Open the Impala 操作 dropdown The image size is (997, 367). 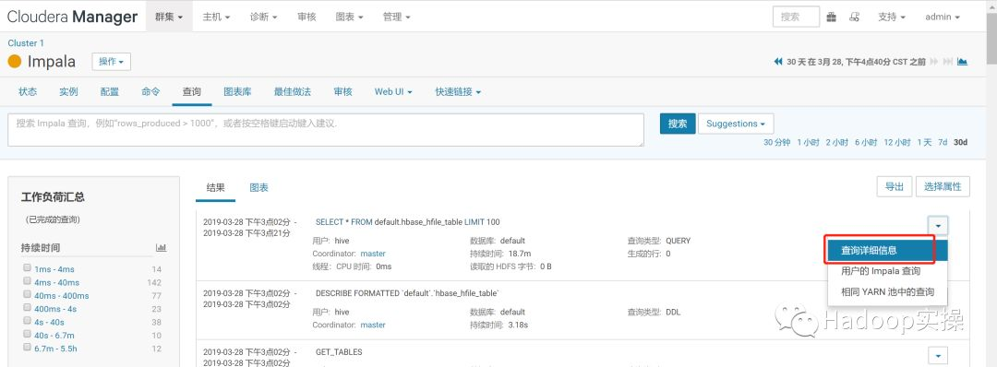(112, 62)
